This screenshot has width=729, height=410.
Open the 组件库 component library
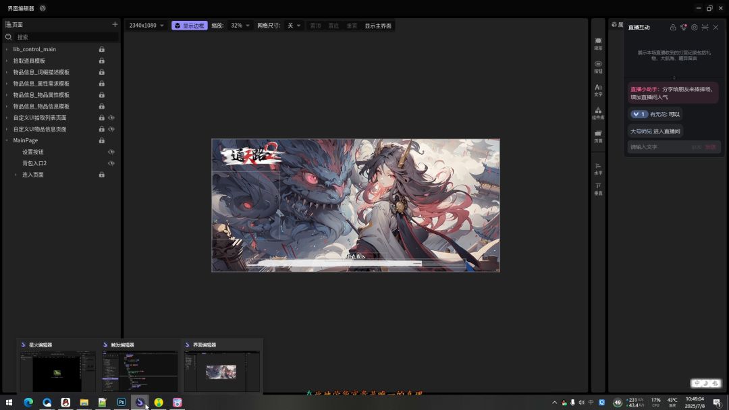(598, 113)
